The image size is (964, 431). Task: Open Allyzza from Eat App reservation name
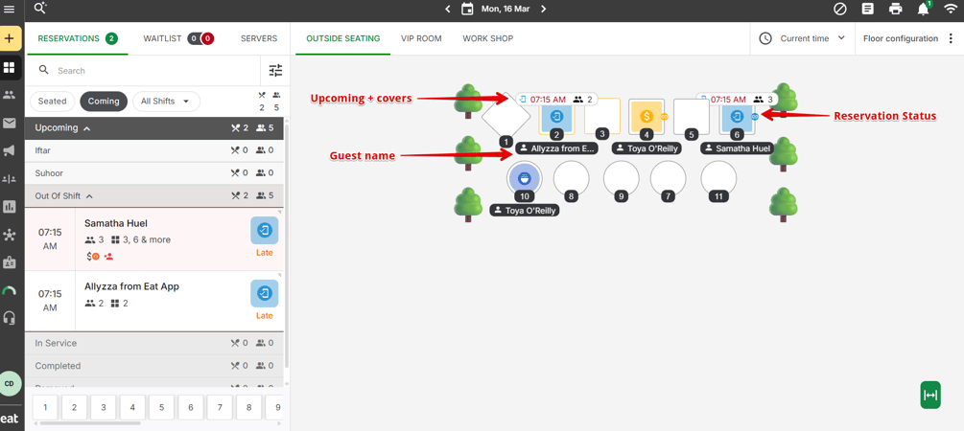click(131, 286)
